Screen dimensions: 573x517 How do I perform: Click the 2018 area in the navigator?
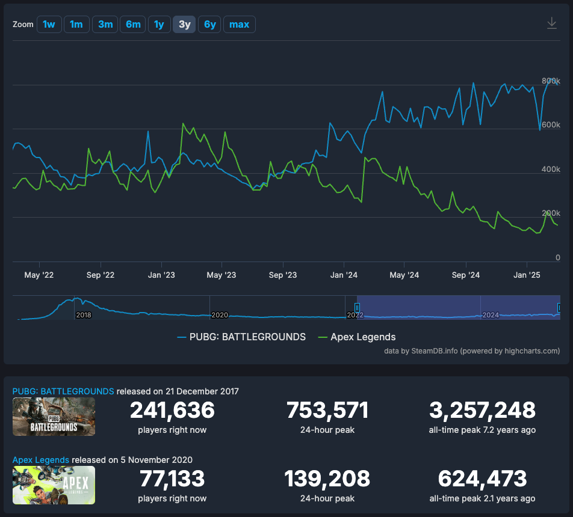[83, 315]
